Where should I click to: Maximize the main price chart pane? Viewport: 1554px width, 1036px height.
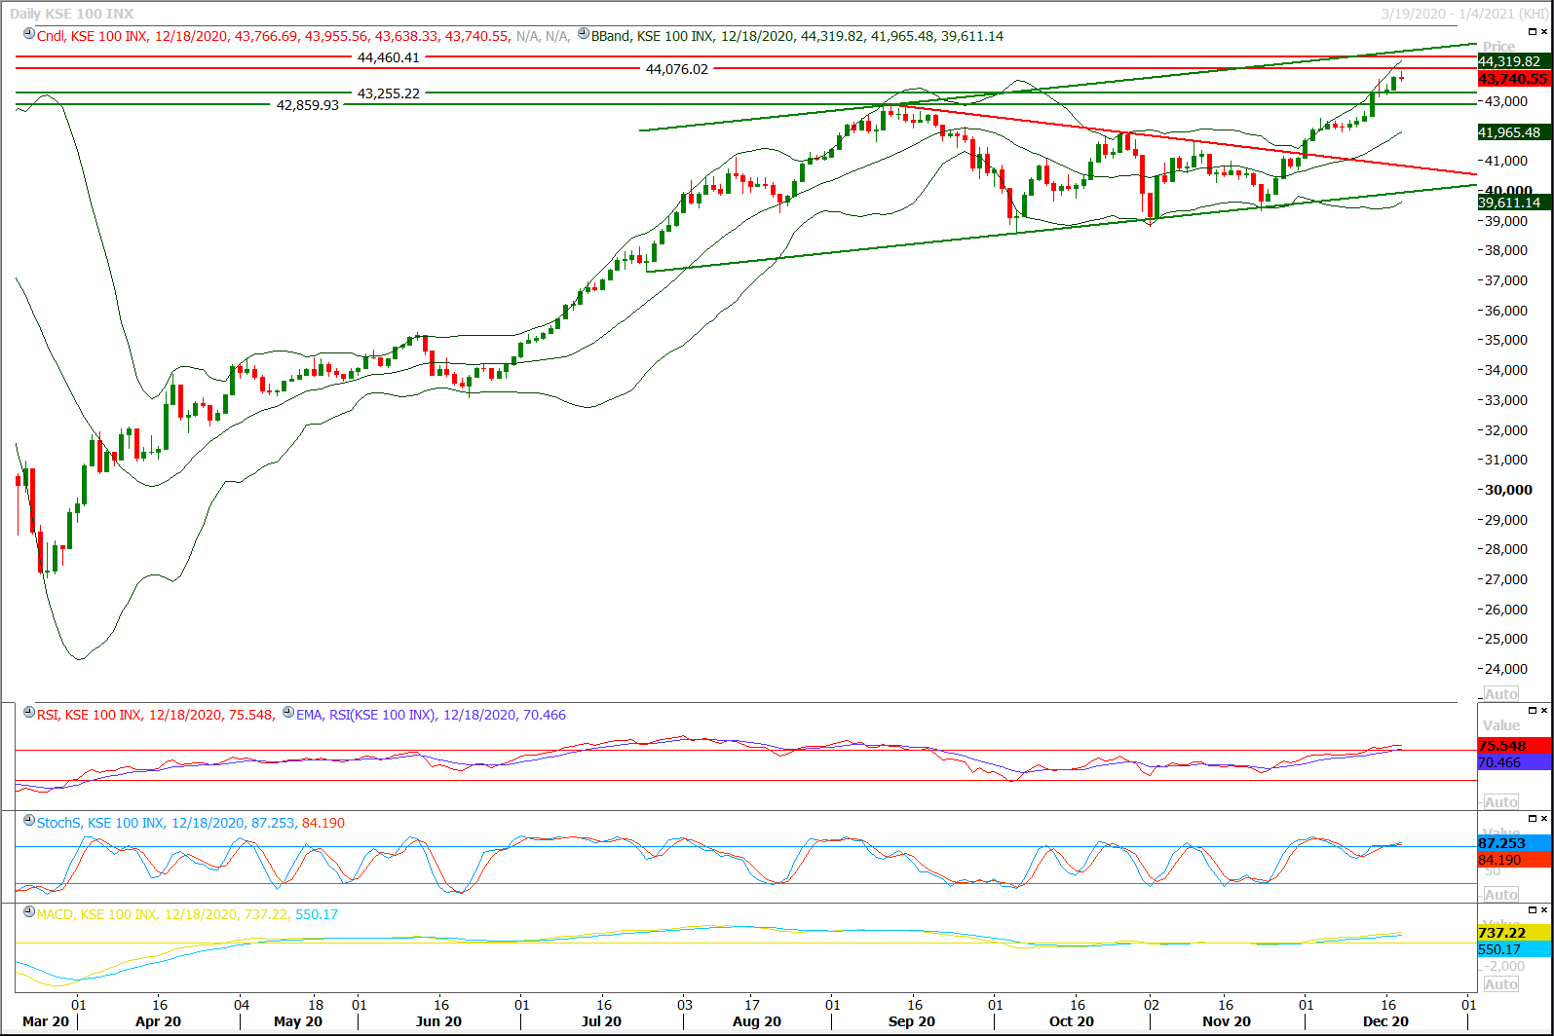click(x=1533, y=32)
